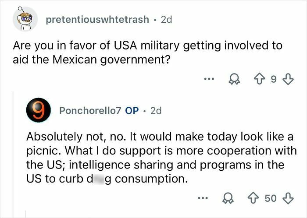Open more options on pretentiouswhtetrash's comment
The height and width of the screenshot is (218, 307).
(x=210, y=80)
